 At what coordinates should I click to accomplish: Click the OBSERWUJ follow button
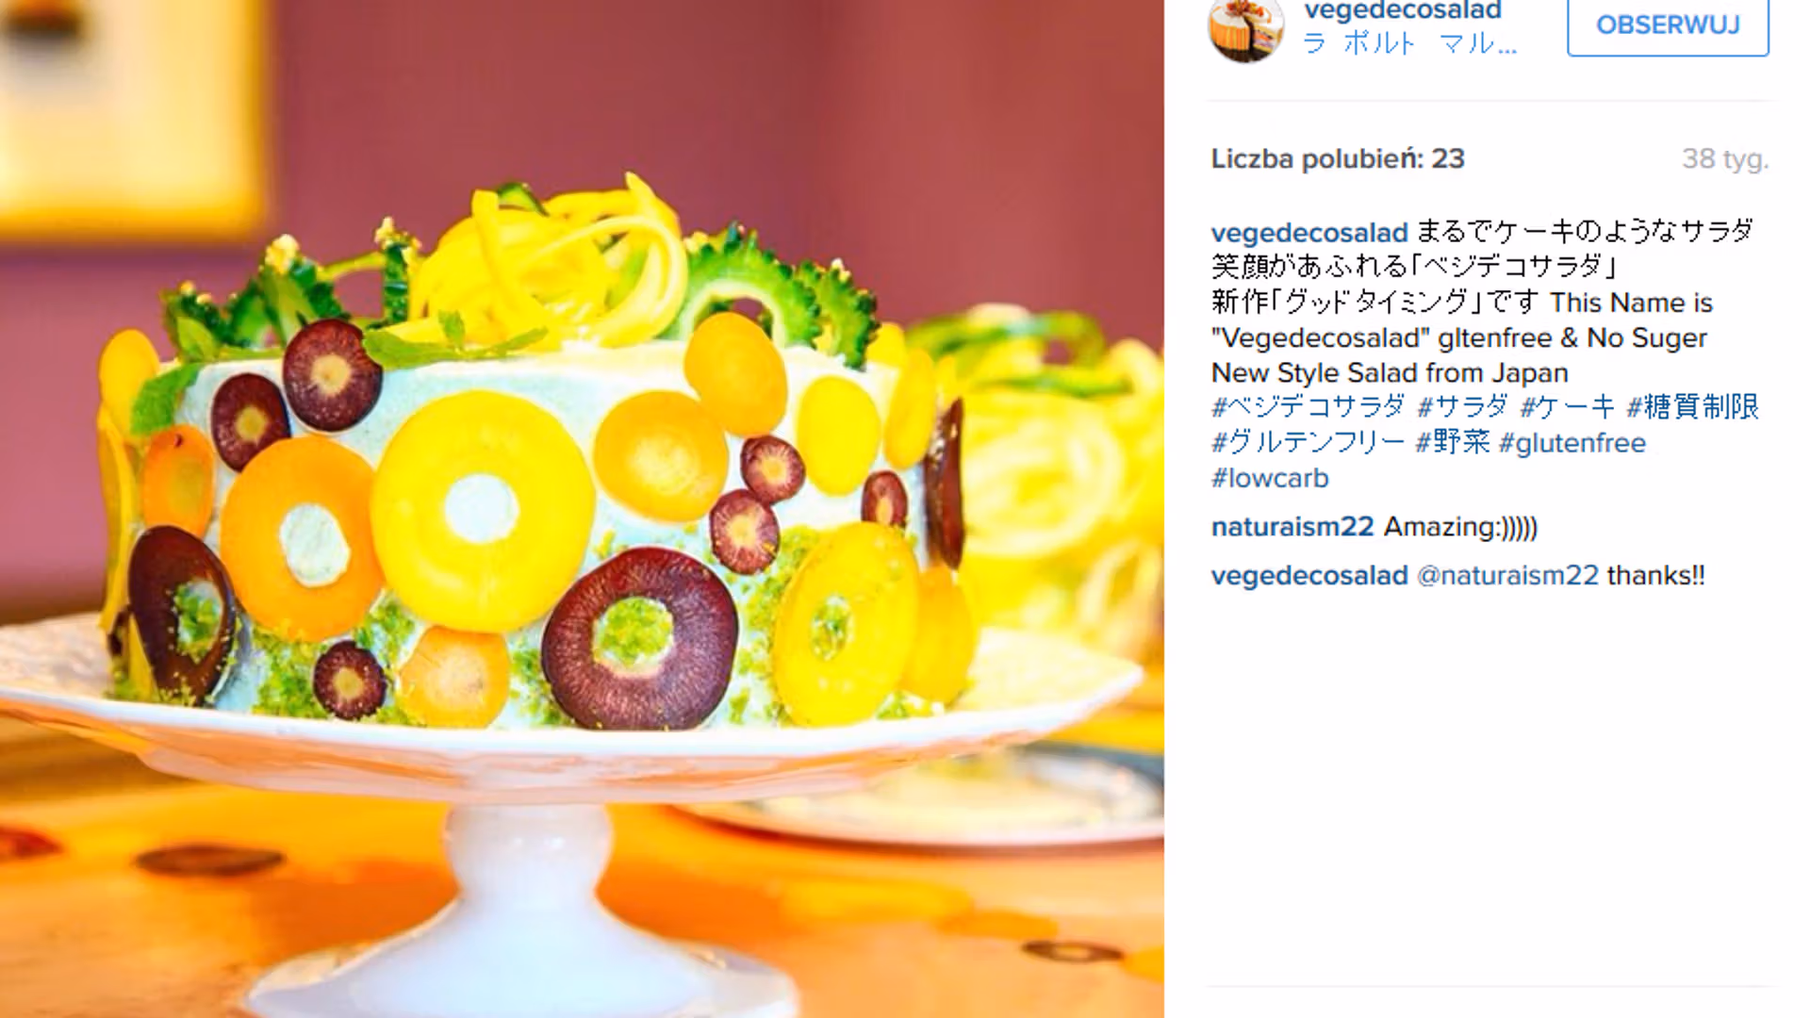pos(1668,25)
